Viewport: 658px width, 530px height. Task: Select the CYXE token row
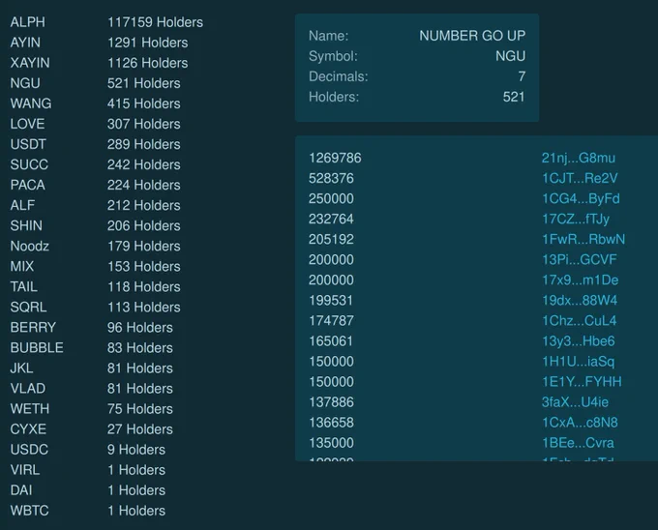pos(92,429)
